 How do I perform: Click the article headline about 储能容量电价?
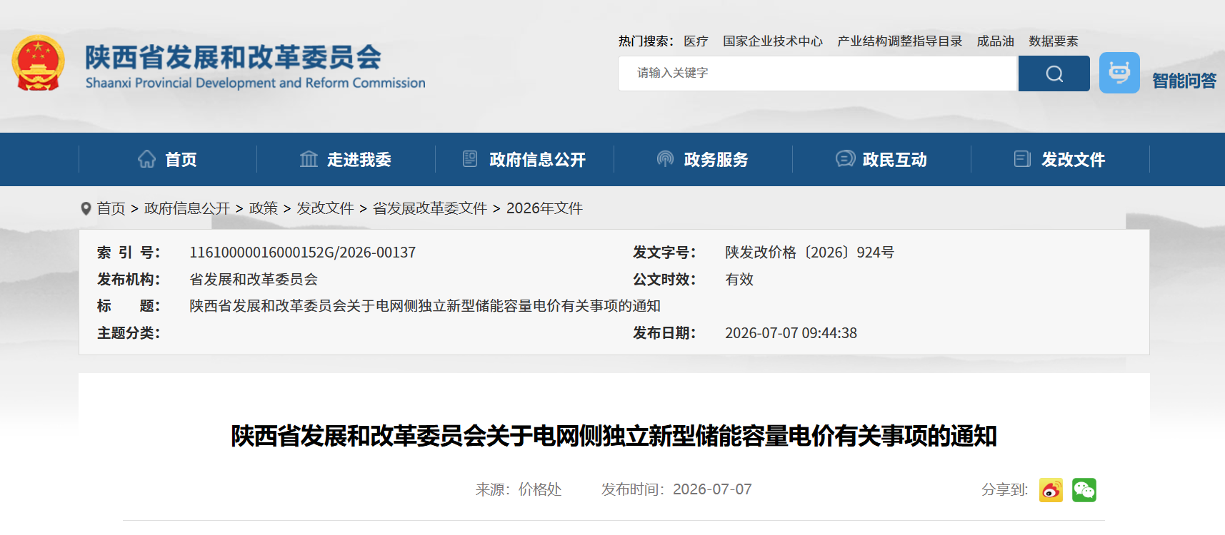pyautogui.click(x=614, y=436)
